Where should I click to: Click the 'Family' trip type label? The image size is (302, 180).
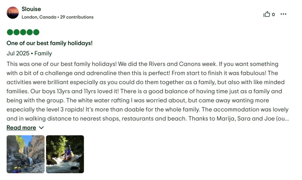pyautogui.click(x=43, y=53)
